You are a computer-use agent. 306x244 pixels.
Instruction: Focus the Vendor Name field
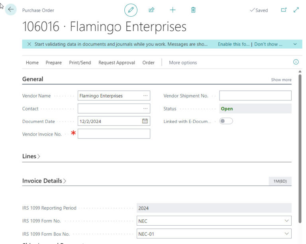pyautogui.click(x=114, y=96)
